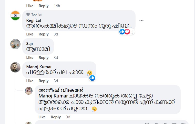This screenshot has width=195, height=124.
Task: Open the Top fan badge link
Action: (x=37, y=14)
